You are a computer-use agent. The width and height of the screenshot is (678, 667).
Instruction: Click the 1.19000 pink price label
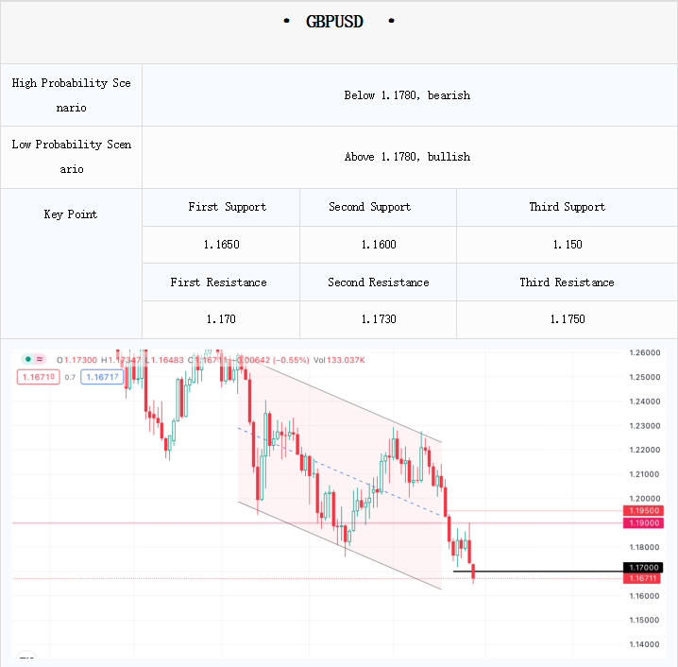643,523
